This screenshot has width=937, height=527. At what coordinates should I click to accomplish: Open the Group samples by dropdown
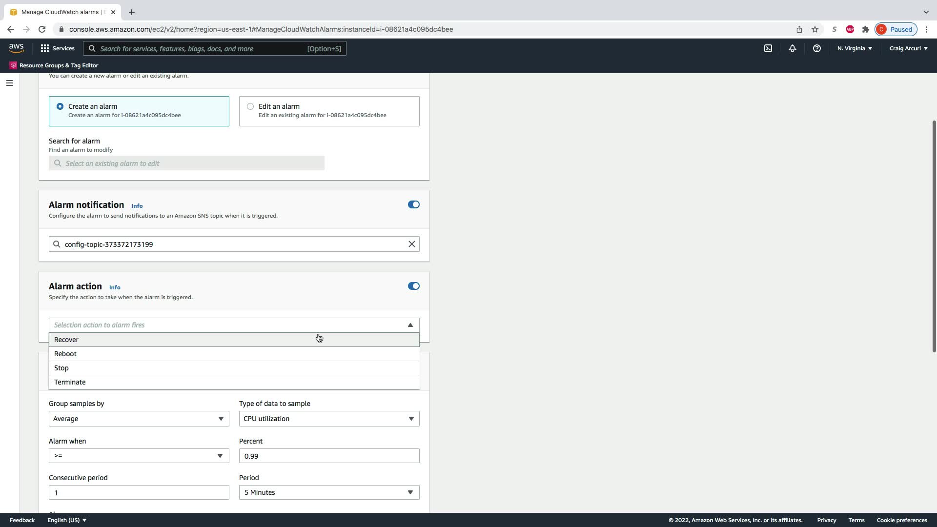click(x=139, y=419)
